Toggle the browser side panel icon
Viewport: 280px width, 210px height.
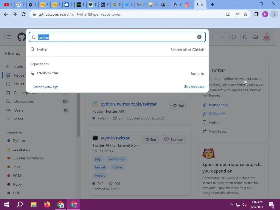(256, 14)
